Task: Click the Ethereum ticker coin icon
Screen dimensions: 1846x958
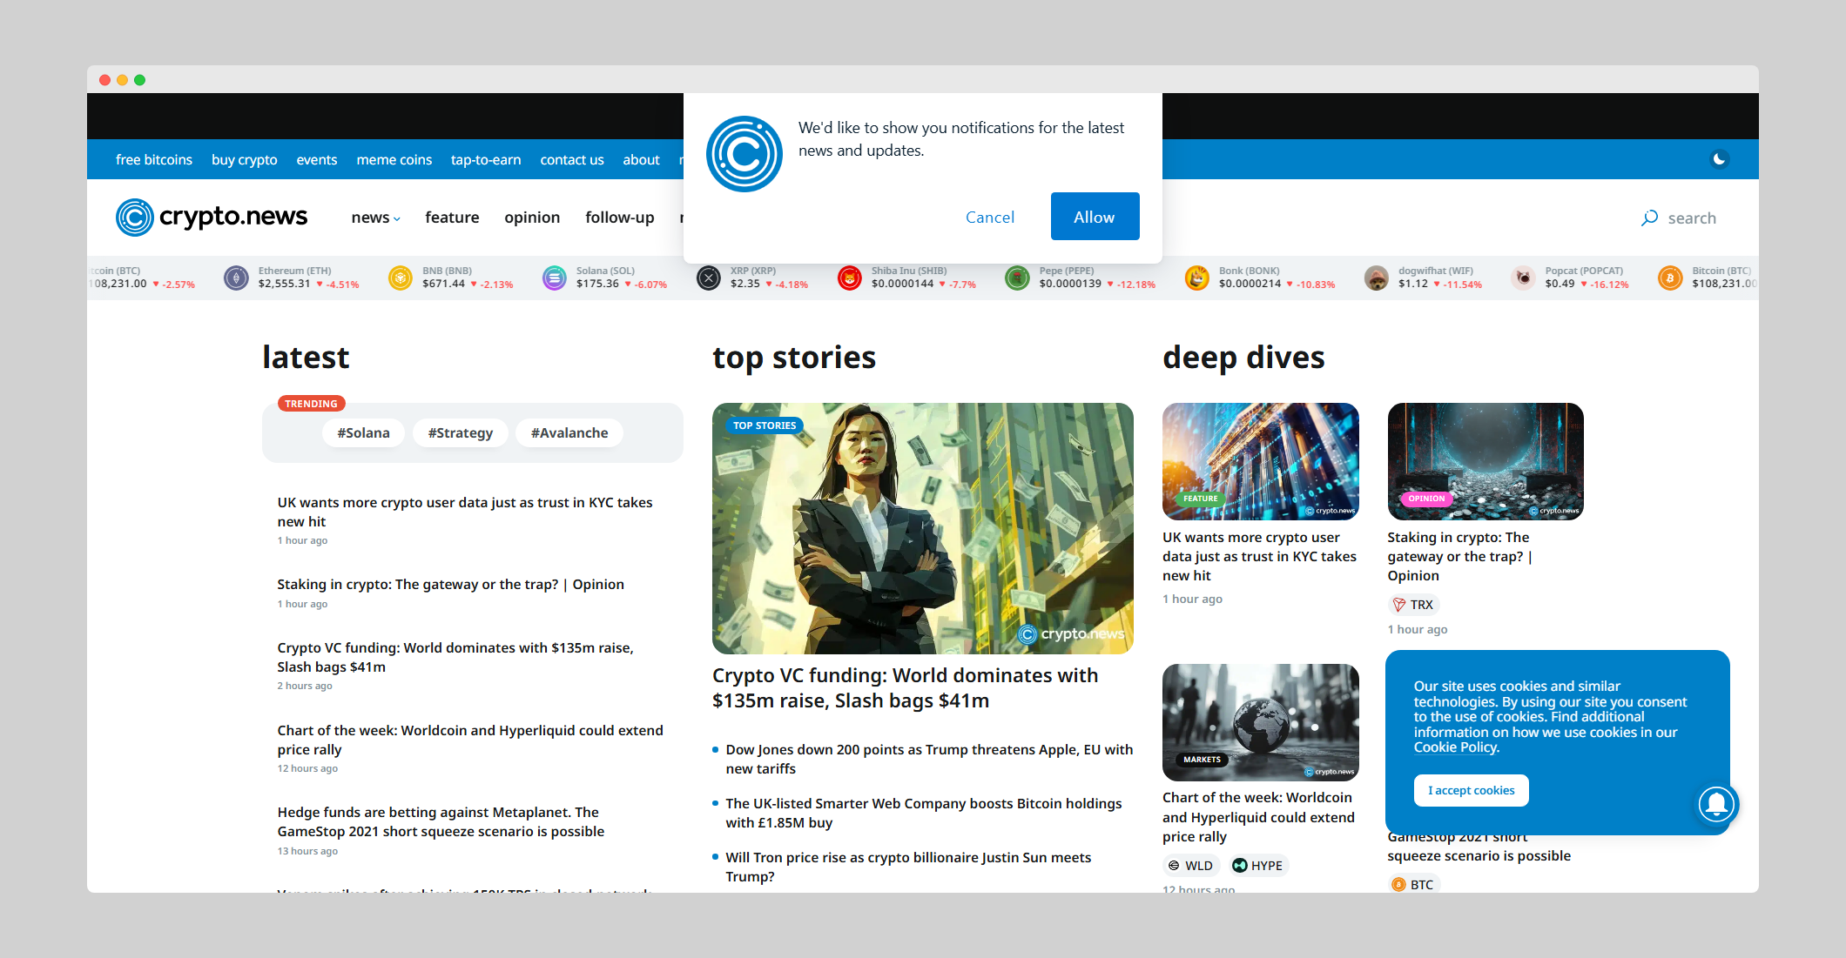Action: [x=237, y=278]
